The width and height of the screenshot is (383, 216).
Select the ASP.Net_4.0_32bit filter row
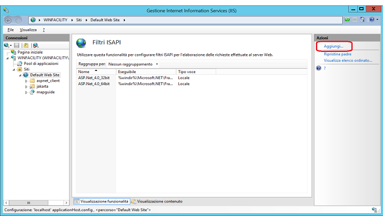coord(191,78)
